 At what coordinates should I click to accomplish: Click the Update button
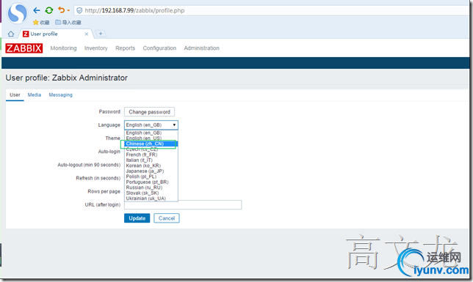[137, 218]
